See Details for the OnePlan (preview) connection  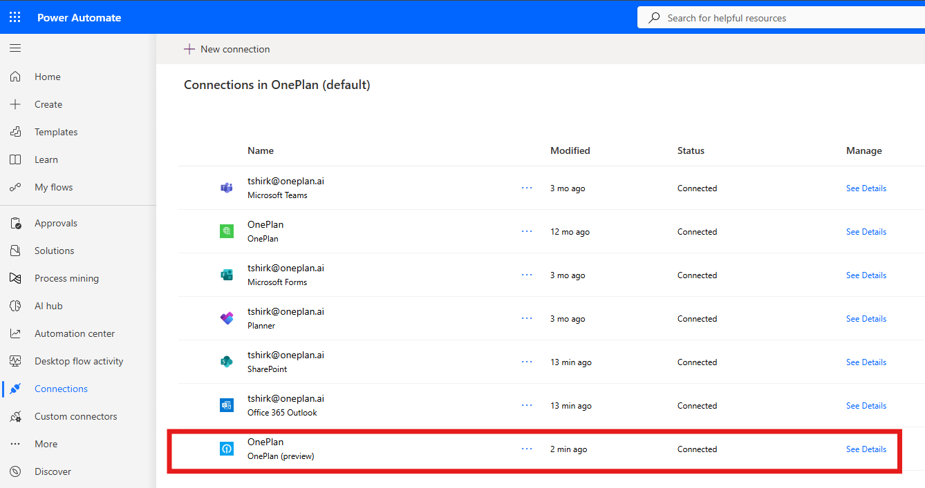coord(866,449)
